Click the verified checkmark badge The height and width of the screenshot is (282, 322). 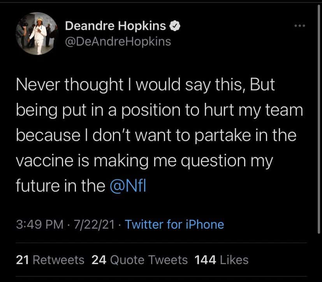[175, 26]
